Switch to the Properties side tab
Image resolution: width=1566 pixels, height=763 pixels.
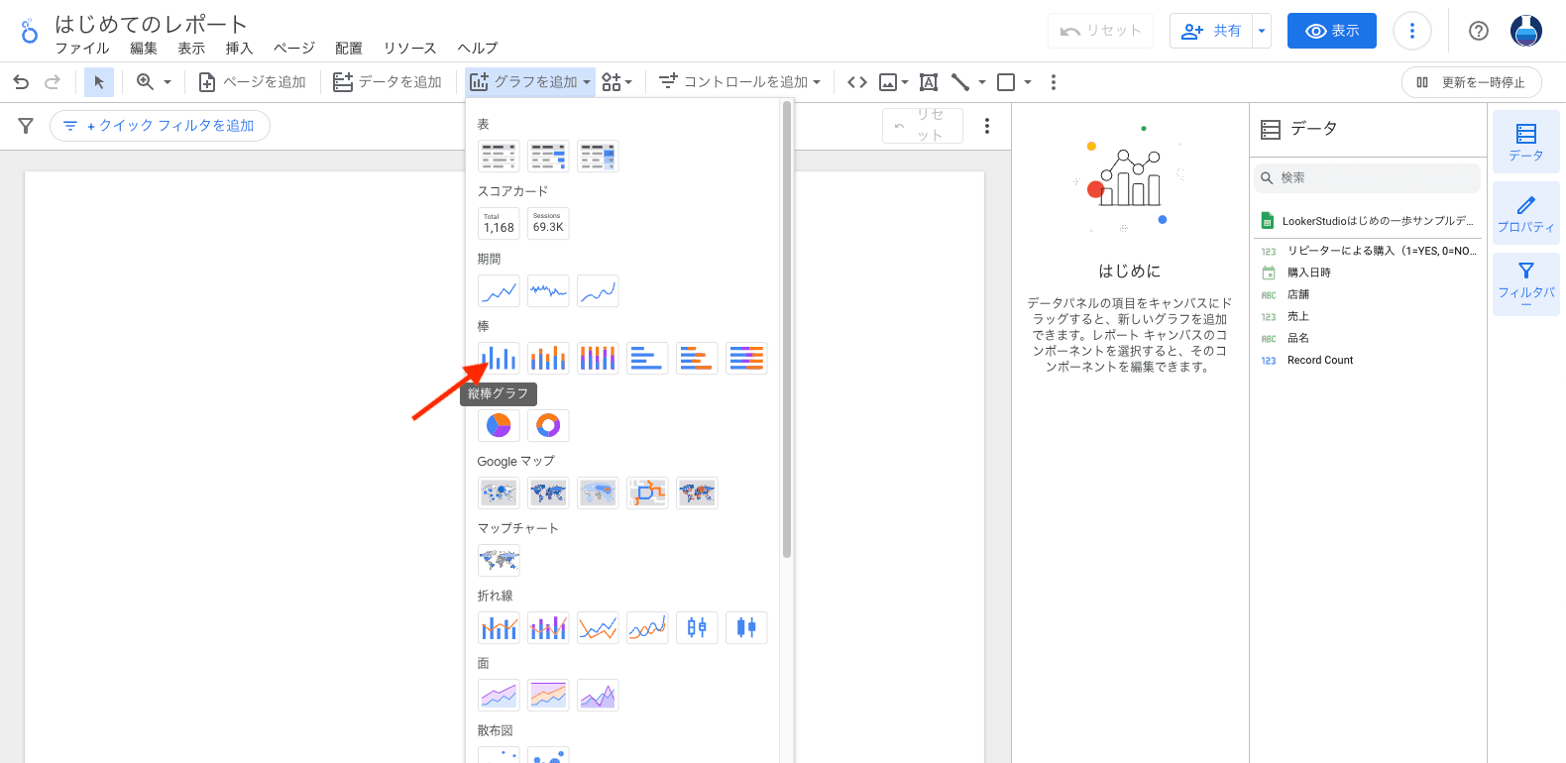tap(1525, 214)
